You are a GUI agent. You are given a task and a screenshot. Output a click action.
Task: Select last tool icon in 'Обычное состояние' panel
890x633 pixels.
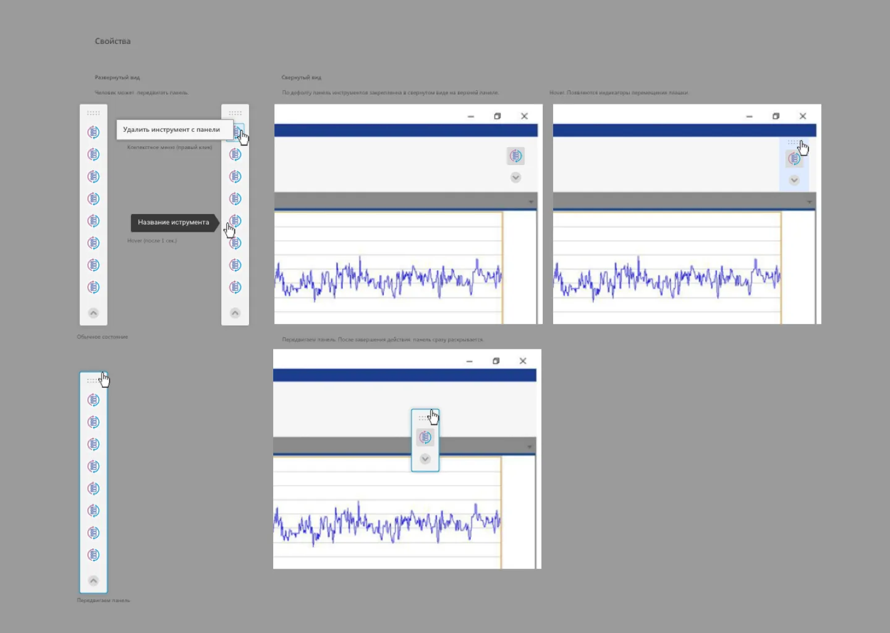pos(93,287)
